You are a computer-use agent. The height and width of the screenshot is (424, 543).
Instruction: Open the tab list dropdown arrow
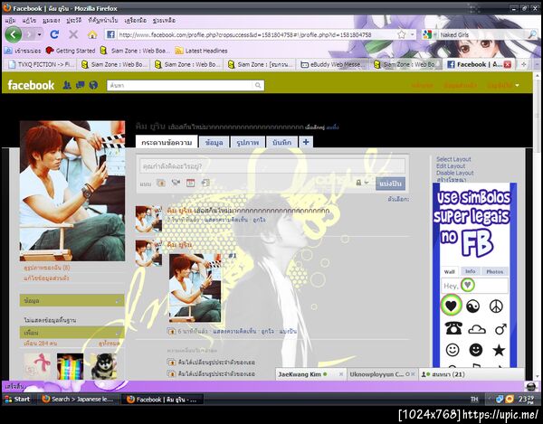[537, 64]
